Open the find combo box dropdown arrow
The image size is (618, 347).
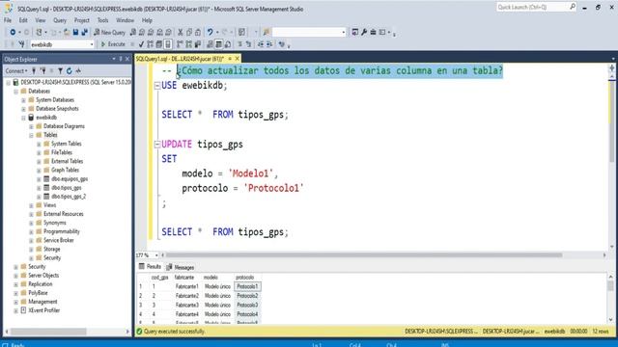(344, 32)
